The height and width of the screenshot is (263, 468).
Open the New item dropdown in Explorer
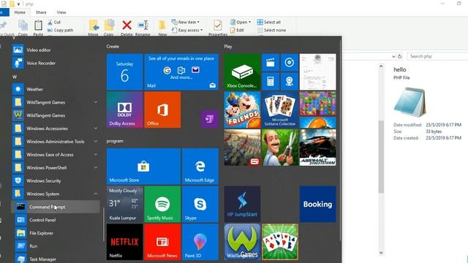coord(186,22)
